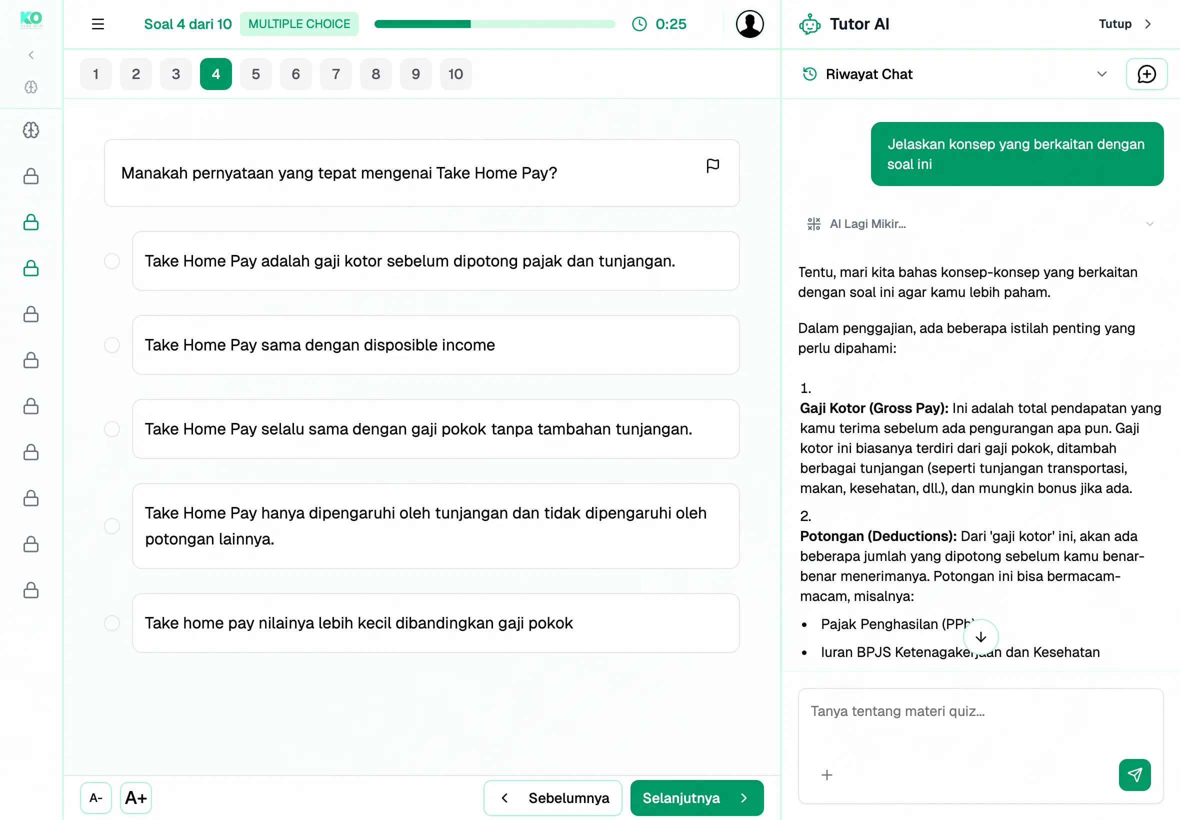
Task: Click the faded brain icon in the sidebar
Action: coord(31,87)
